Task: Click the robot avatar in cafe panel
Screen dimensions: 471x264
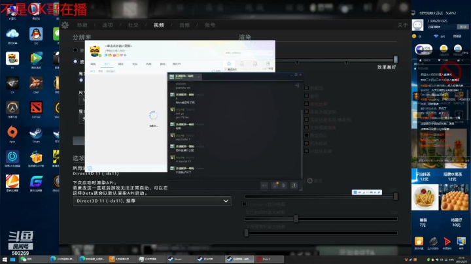Action: (417, 25)
